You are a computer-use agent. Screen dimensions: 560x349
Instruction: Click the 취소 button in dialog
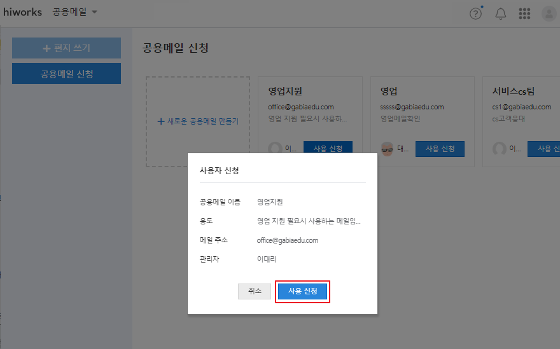click(x=255, y=291)
